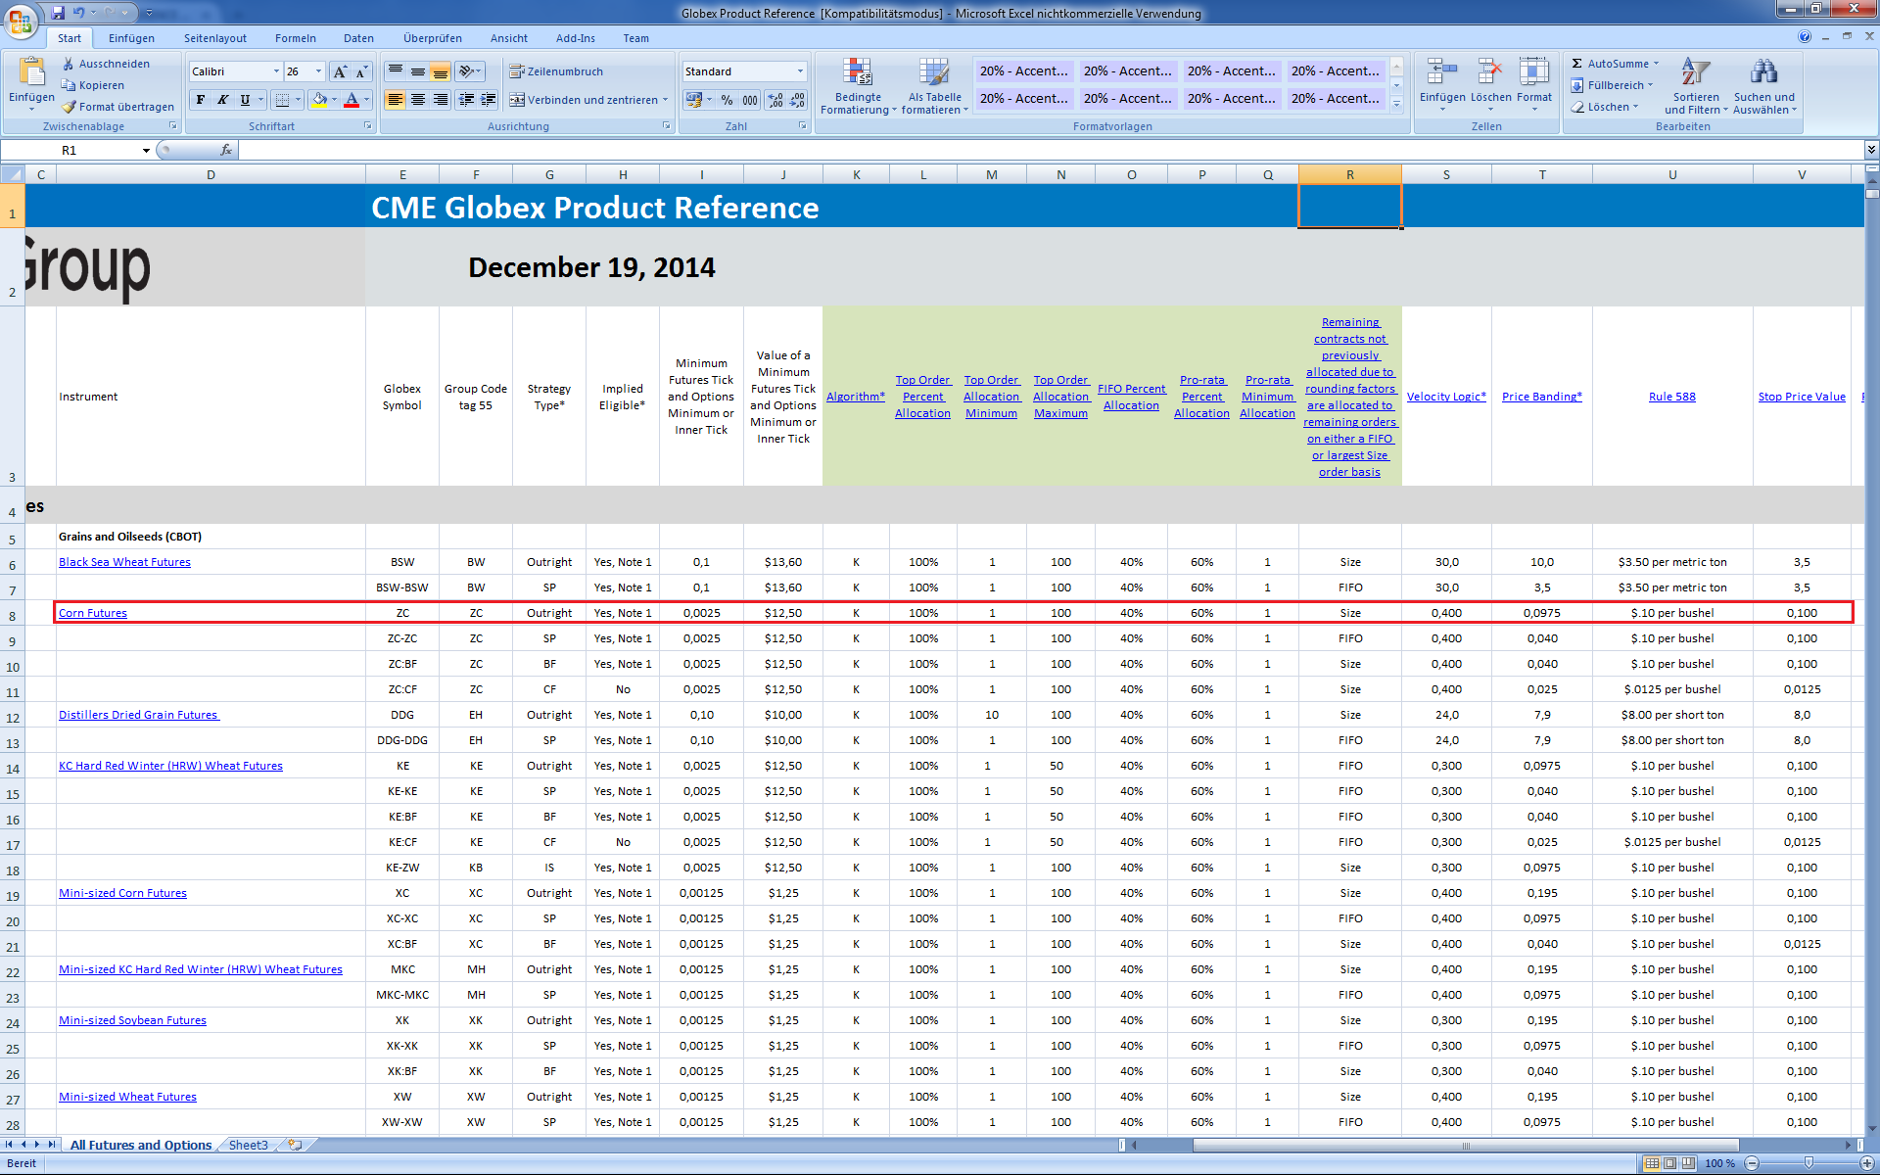Select the Überprüfen ribbon tab
This screenshot has width=1880, height=1175.
pos(433,38)
